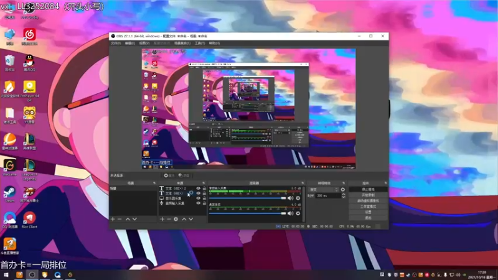The width and height of the screenshot is (498, 280).
Task: Move scene down with the down arrow
Action: pos(134,219)
